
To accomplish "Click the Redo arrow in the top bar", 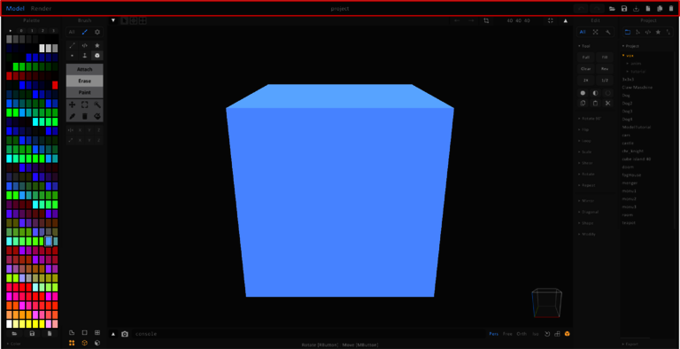I will (x=597, y=9).
